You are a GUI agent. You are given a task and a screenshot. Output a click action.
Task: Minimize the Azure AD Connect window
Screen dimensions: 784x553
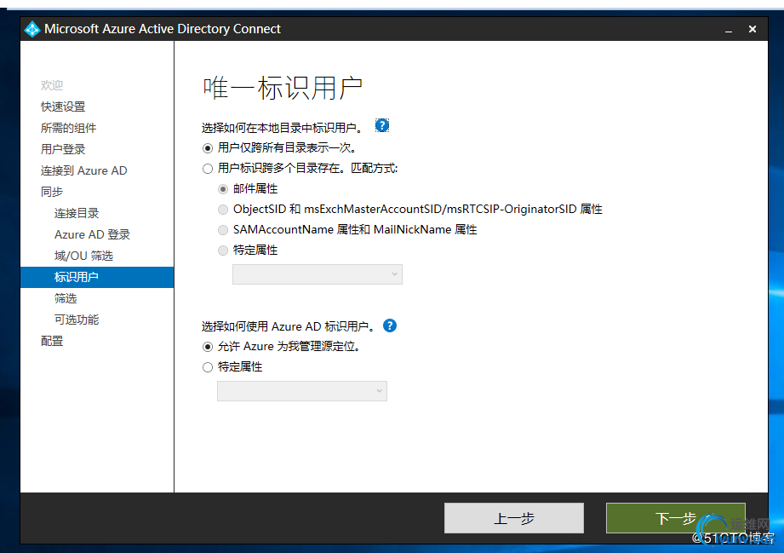click(729, 30)
